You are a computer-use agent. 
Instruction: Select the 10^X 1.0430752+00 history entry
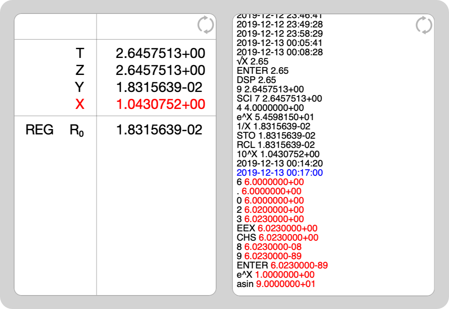click(x=278, y=154)
